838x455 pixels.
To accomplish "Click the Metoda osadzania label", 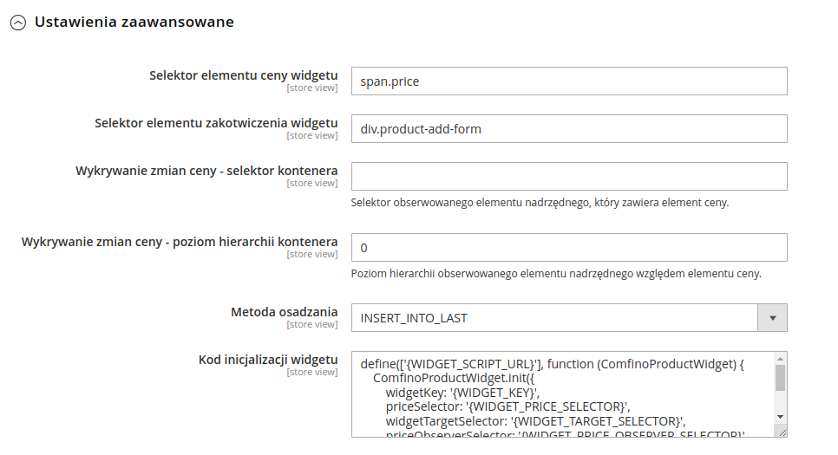I will point(284,312).
